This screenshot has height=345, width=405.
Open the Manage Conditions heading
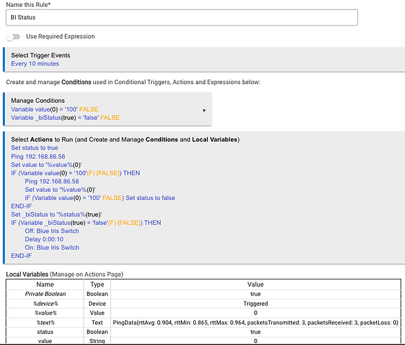(x=38, y=101)
